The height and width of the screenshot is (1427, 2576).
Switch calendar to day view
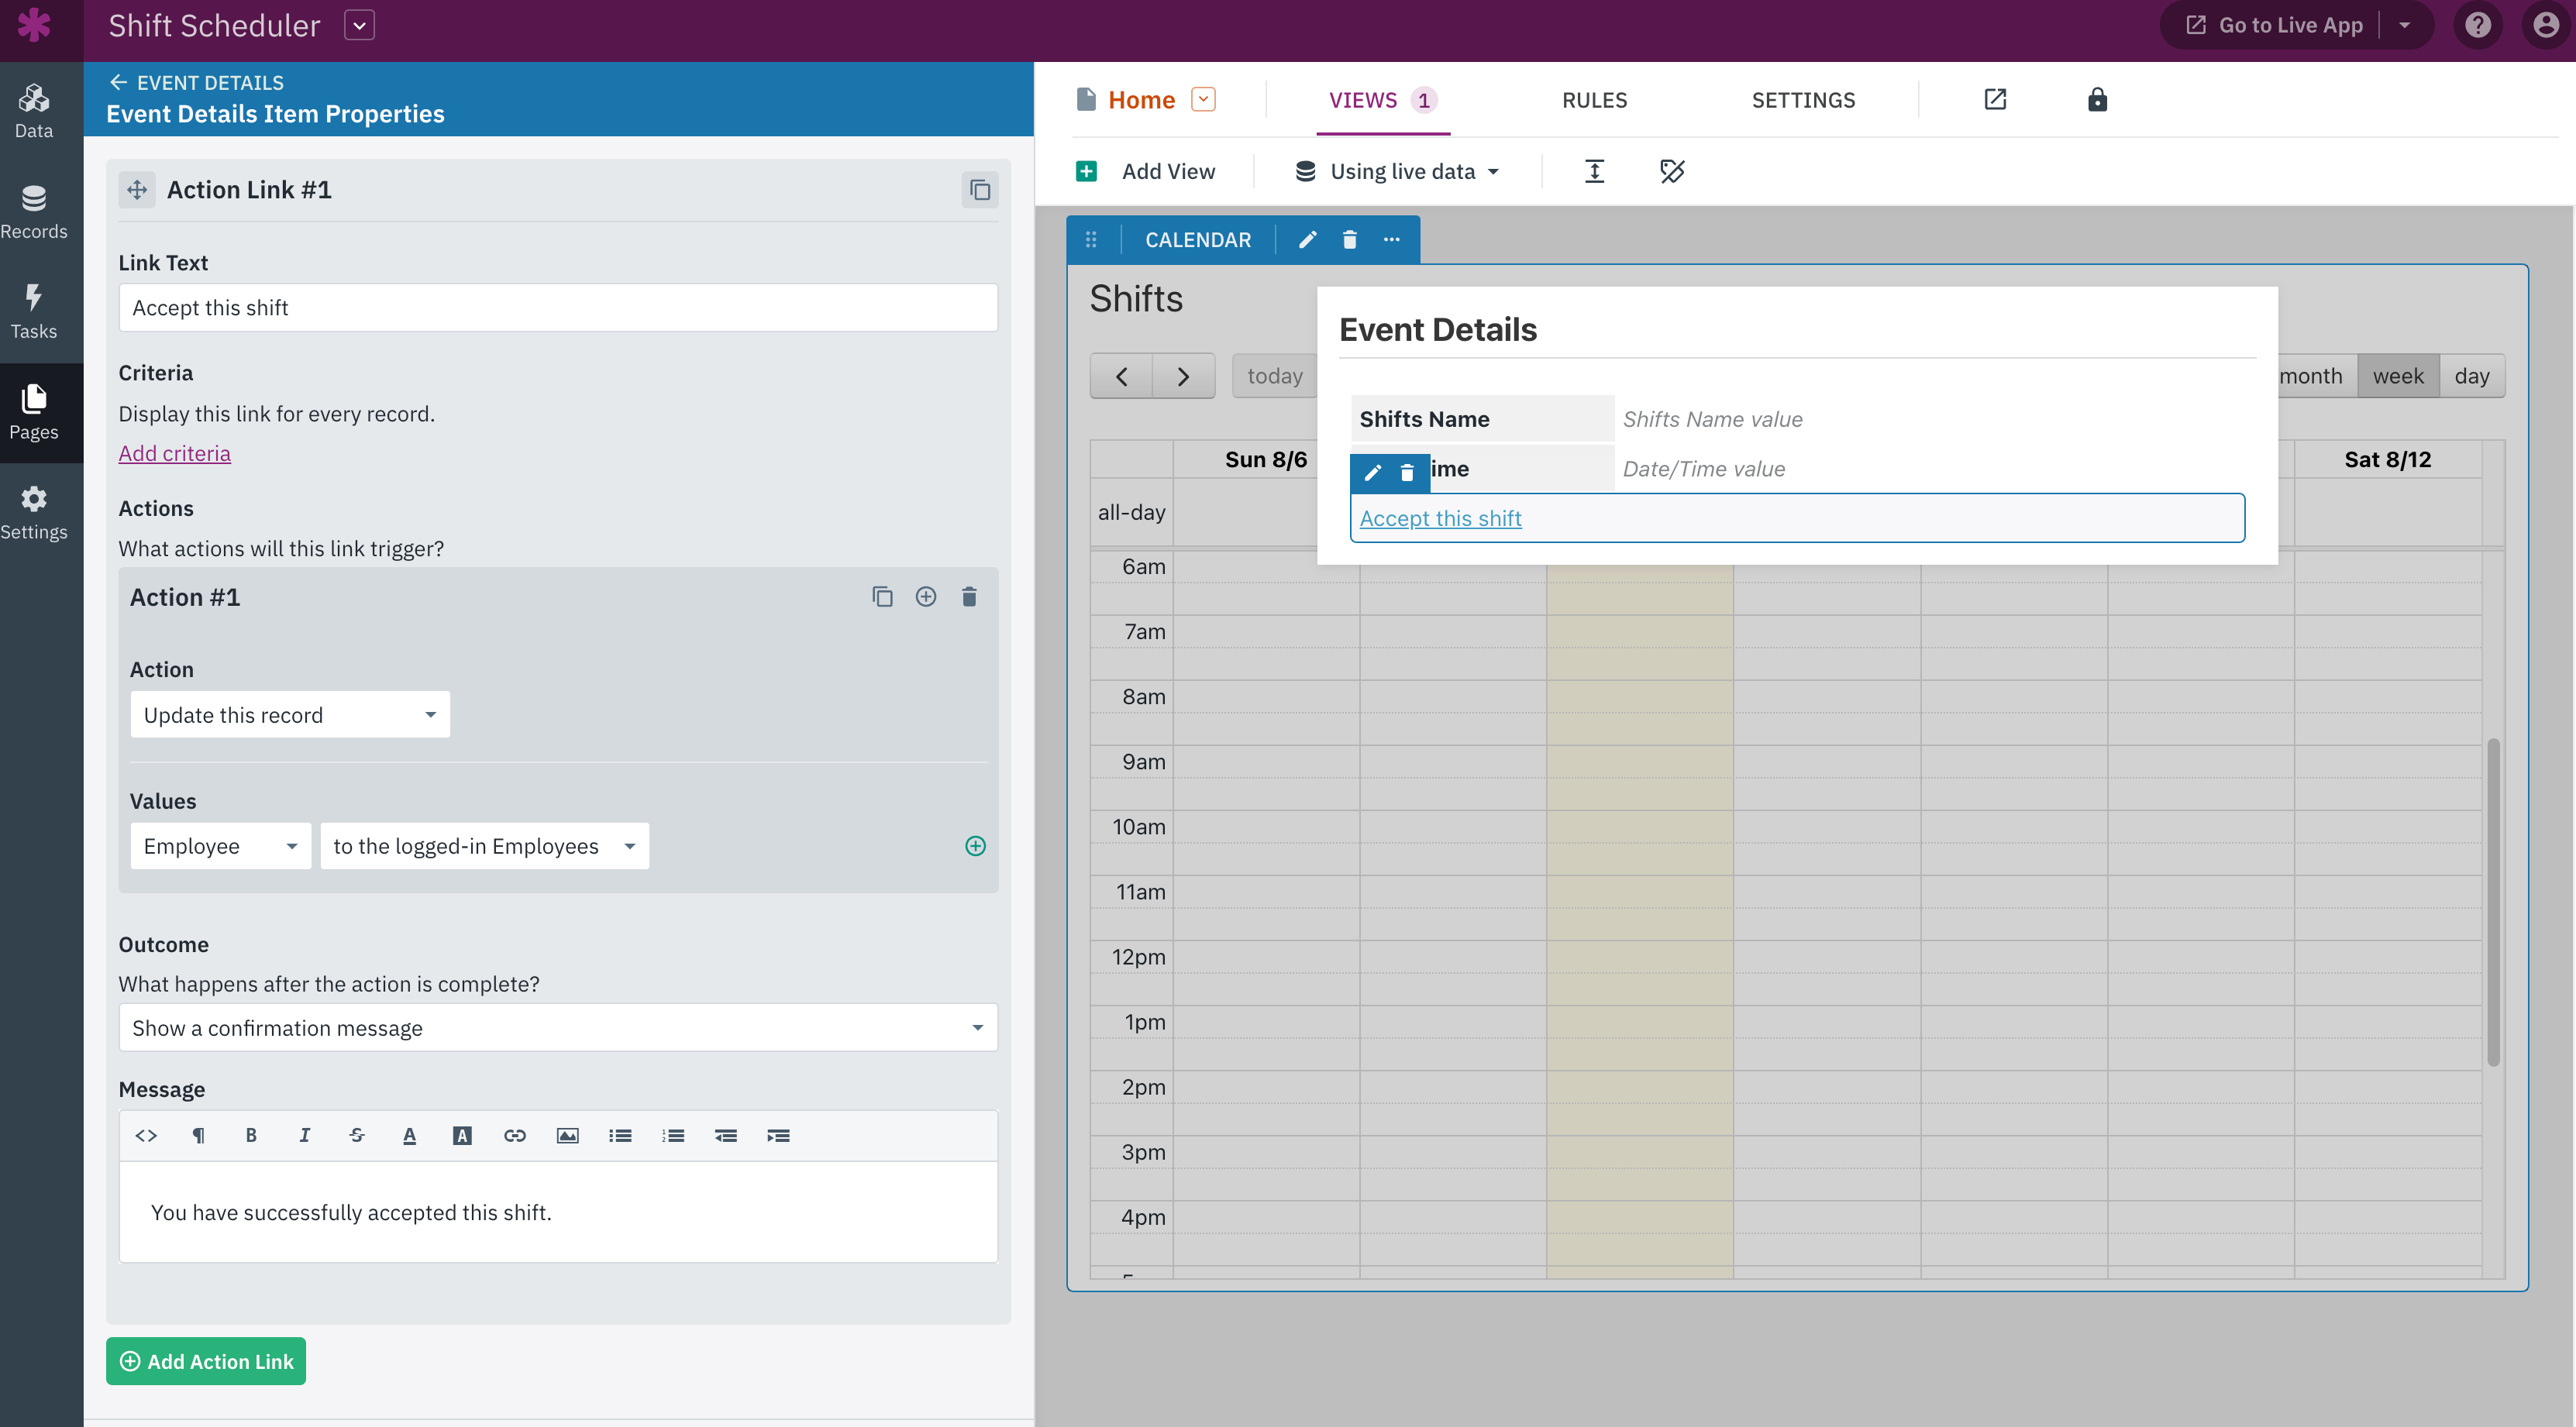point(2471,376)
